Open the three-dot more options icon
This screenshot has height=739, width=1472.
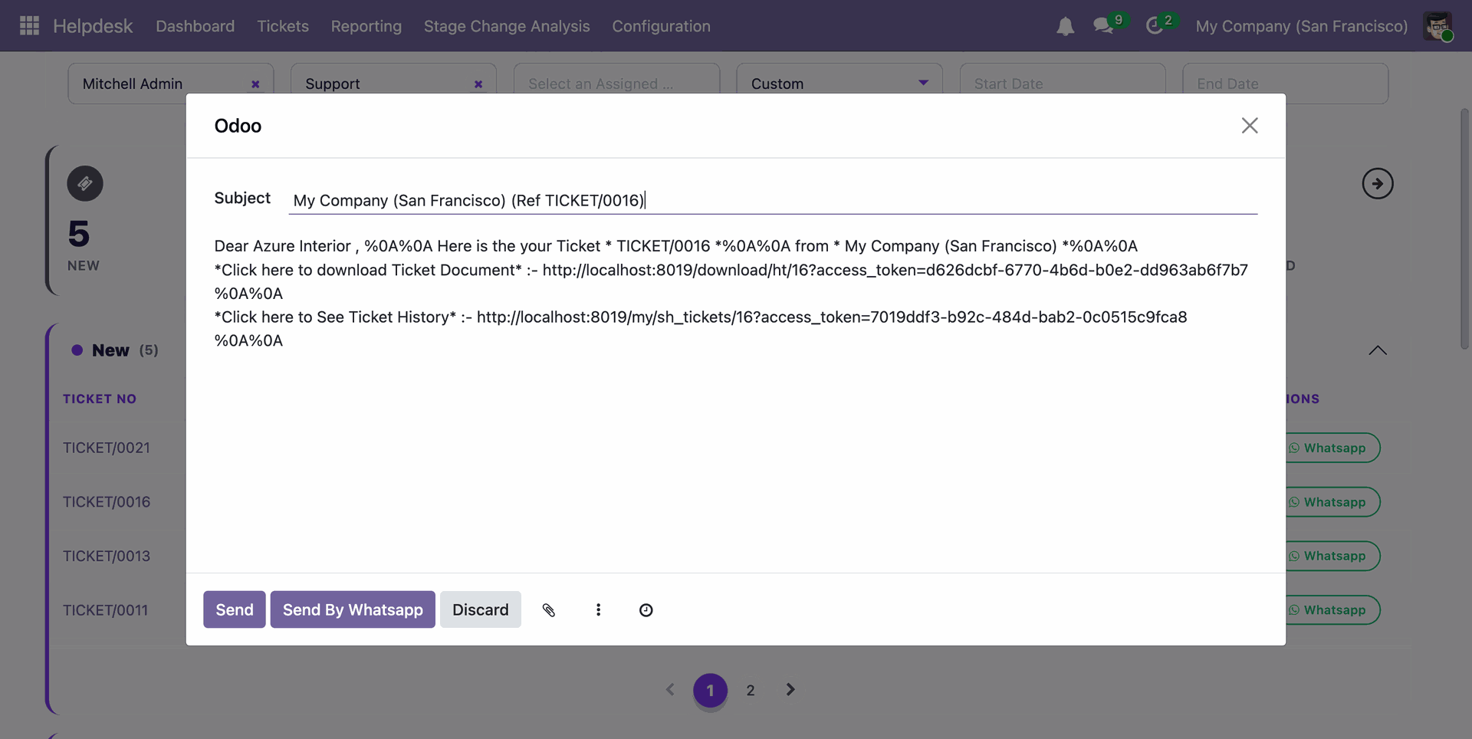(598, 609)
